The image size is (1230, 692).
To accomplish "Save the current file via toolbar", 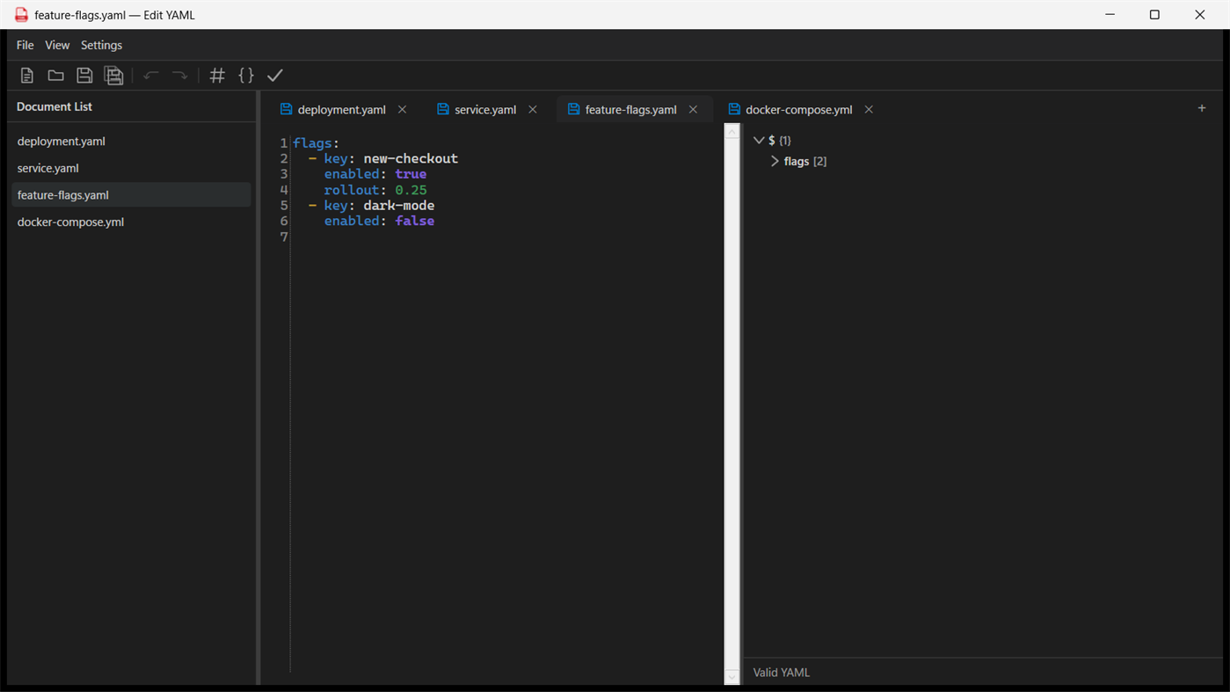I will click(x=84, y=76).
